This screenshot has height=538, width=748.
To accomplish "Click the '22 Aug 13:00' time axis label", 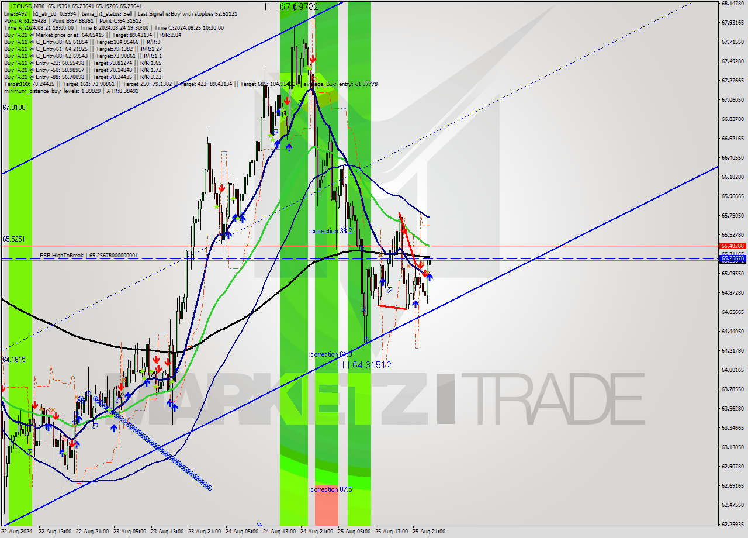I will [54, 532].
